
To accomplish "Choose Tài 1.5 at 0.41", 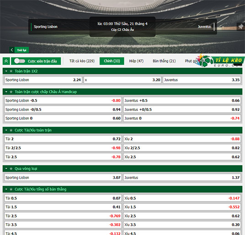I will pos(63,207).
